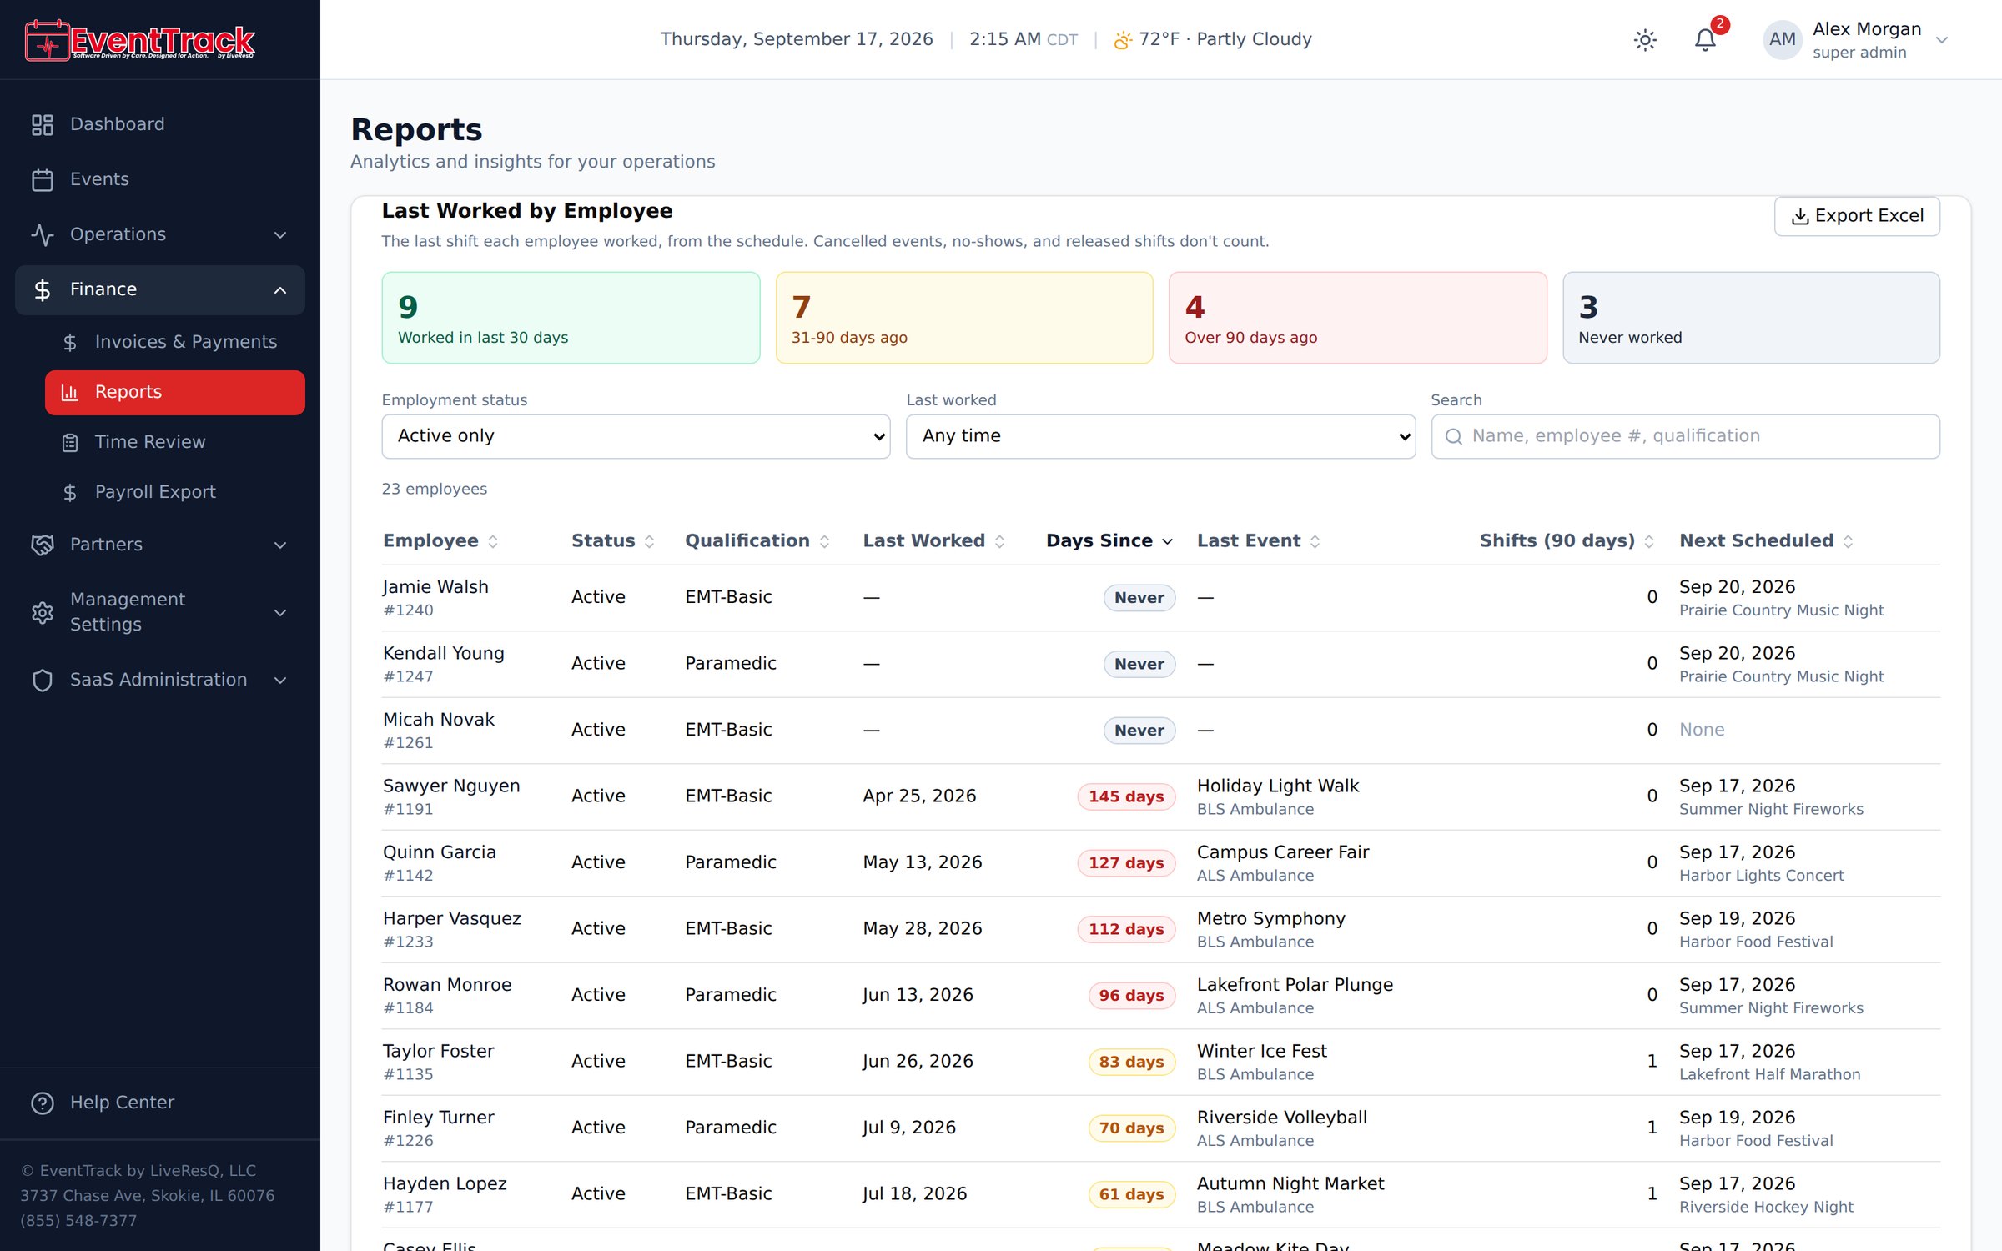2002x1251 pixels.
Task: Open Invoices & Payments page
Action: pos(175,342)
